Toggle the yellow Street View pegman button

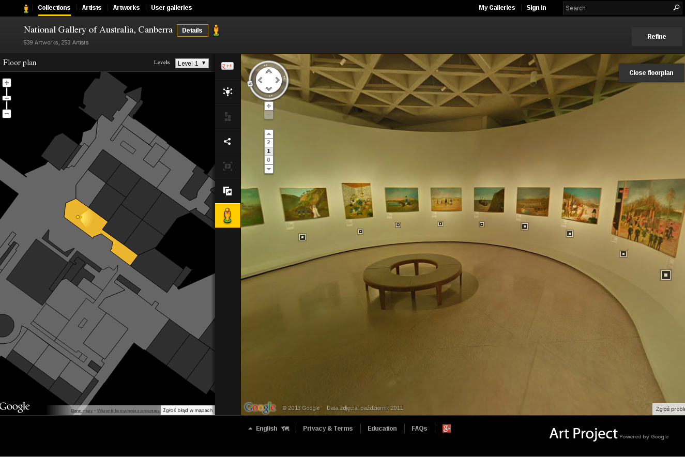coord(227,216)
